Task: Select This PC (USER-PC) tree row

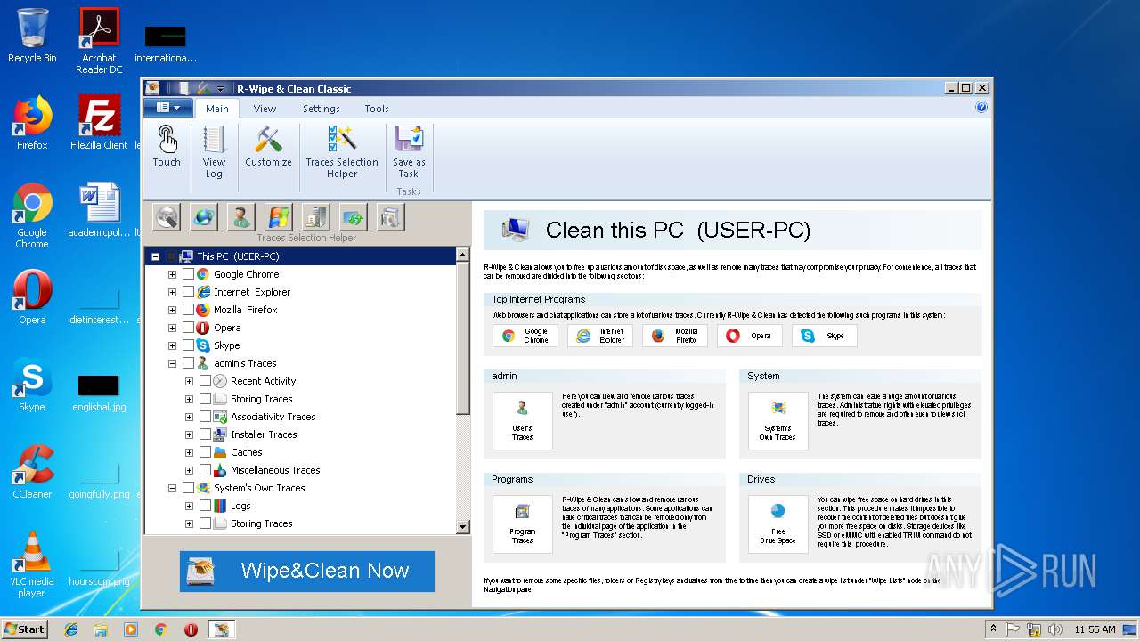Action: coord(299,256)
